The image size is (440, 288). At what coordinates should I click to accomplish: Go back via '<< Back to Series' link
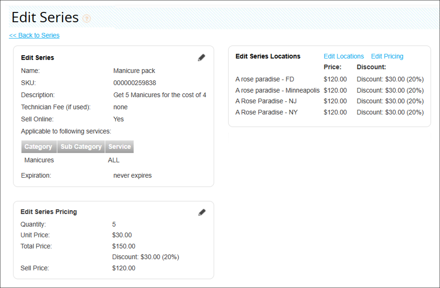[34, 36]
